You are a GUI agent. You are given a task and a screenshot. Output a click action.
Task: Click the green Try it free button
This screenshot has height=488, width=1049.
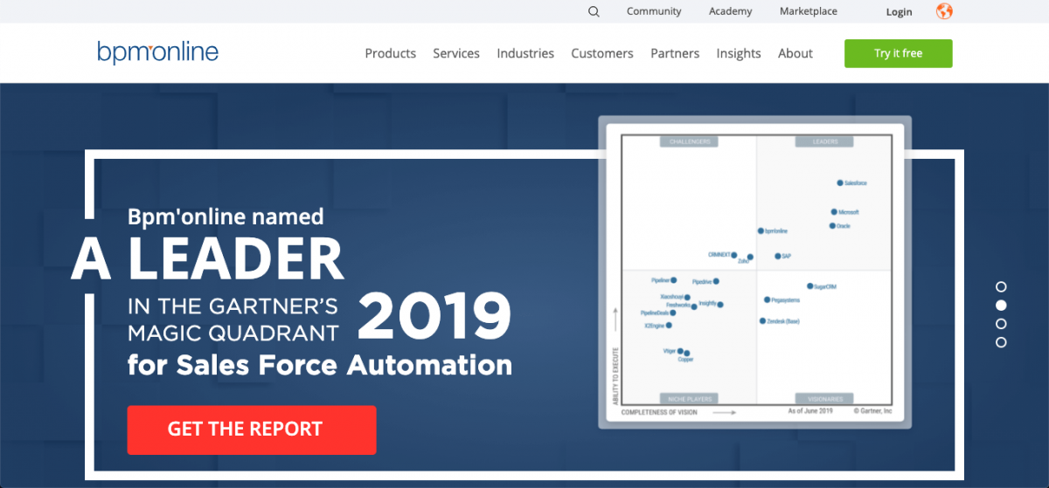(x=899, y=53)
